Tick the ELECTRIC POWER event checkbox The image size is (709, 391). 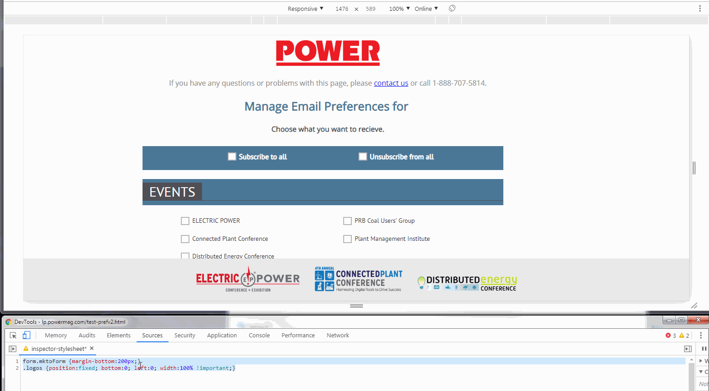pyautogui.click(x=185, y=221)
